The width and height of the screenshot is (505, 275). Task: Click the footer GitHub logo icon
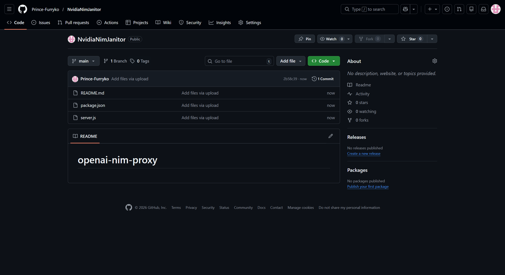129,208
